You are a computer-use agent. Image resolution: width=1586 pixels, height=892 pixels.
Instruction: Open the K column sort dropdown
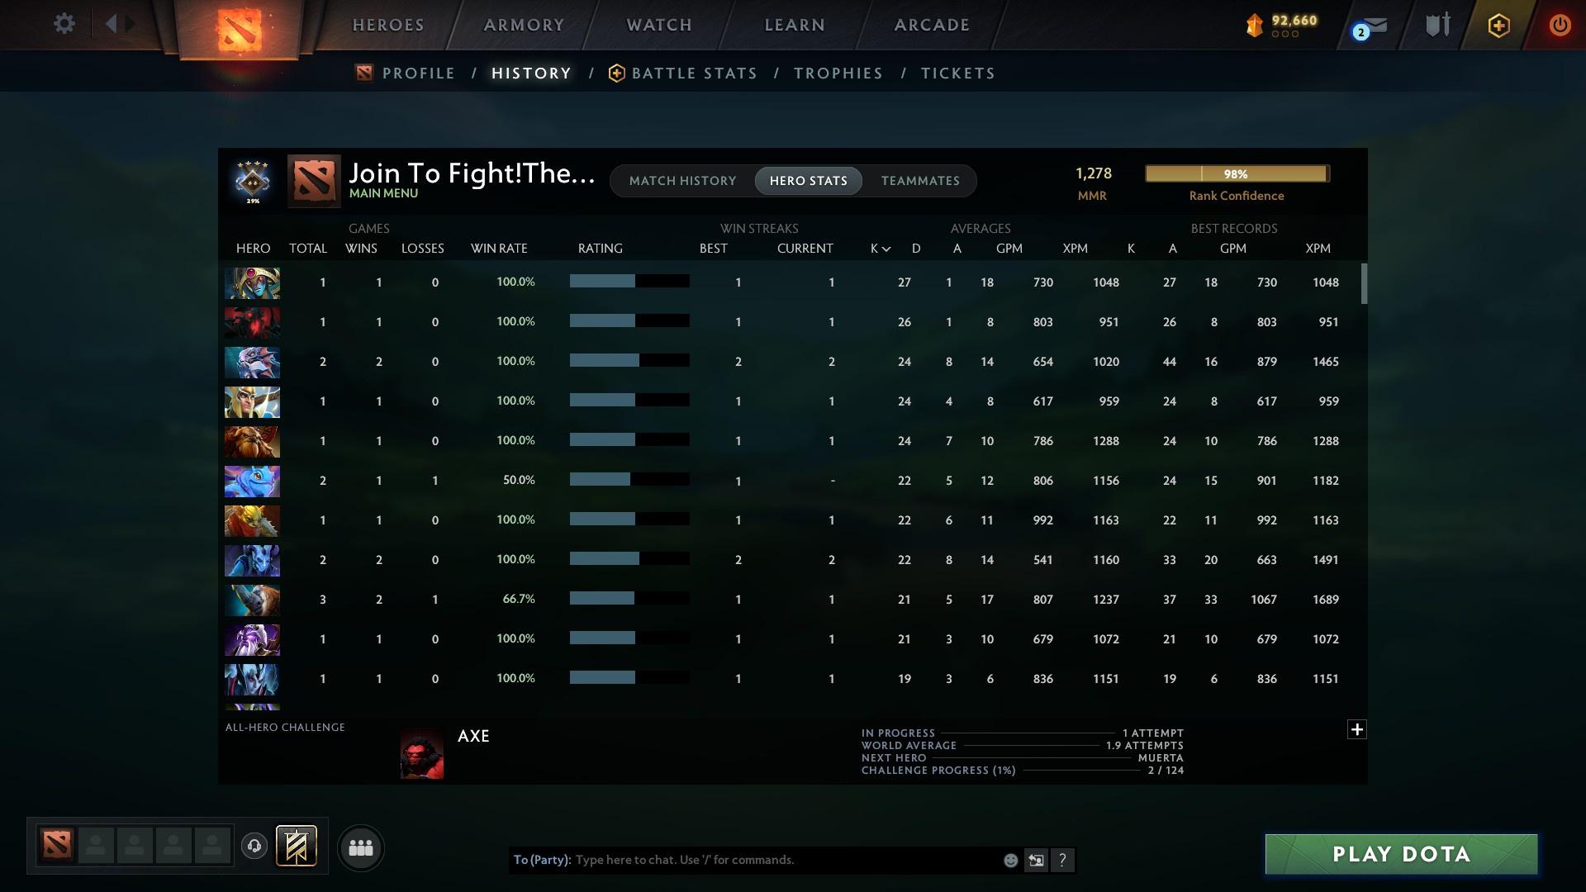(x=879, y=248)
